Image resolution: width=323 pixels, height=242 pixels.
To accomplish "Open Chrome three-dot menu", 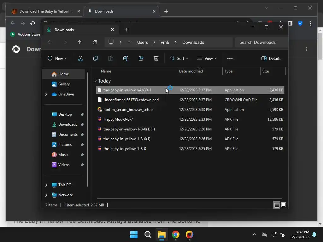I will click(310, 23).
